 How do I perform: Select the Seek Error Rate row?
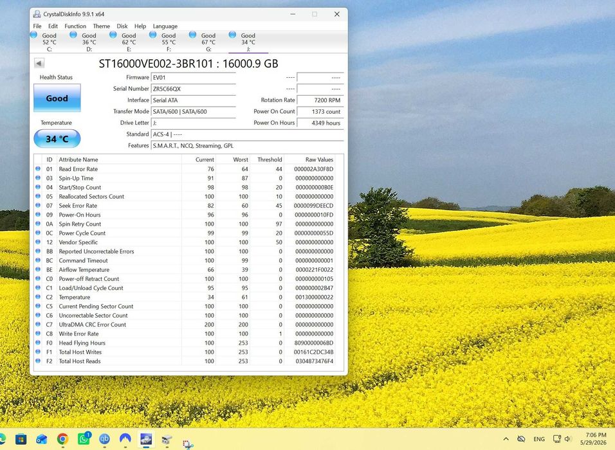click(x=185, y=206)
